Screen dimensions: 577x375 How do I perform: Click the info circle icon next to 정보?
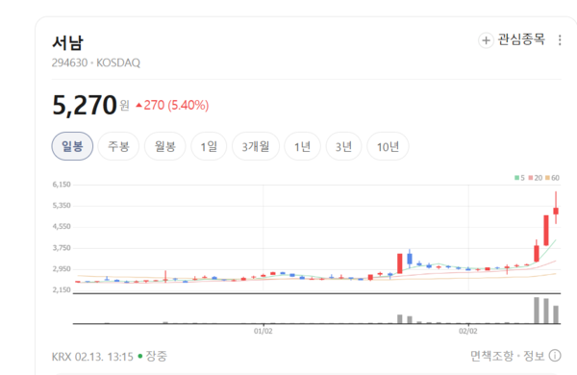tap(555, 356)
